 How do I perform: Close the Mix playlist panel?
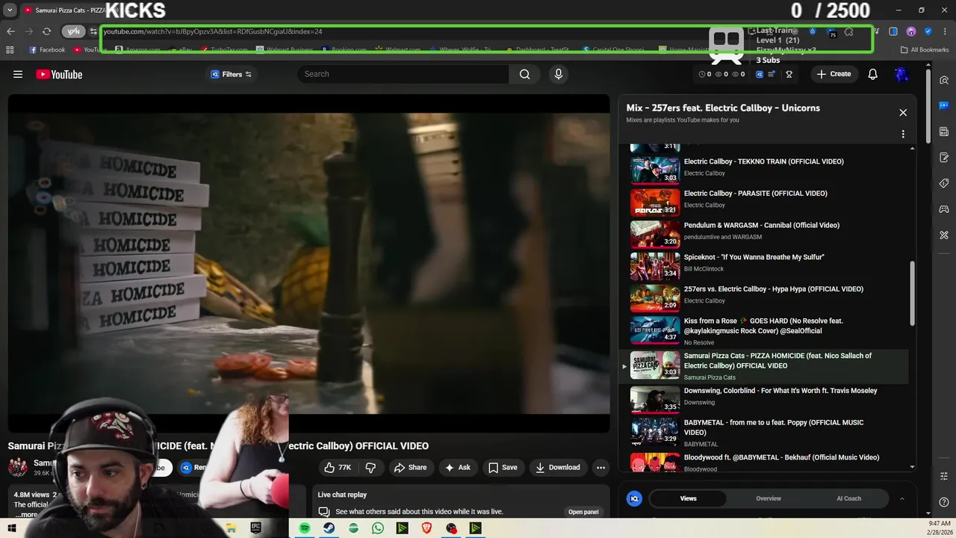click(903, 112)
